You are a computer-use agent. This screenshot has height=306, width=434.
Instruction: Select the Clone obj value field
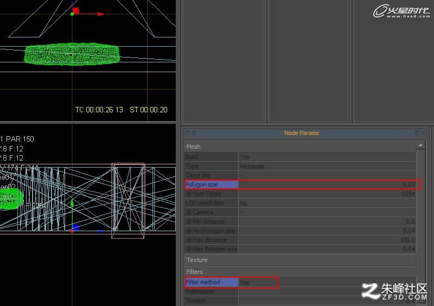[327, 176]
